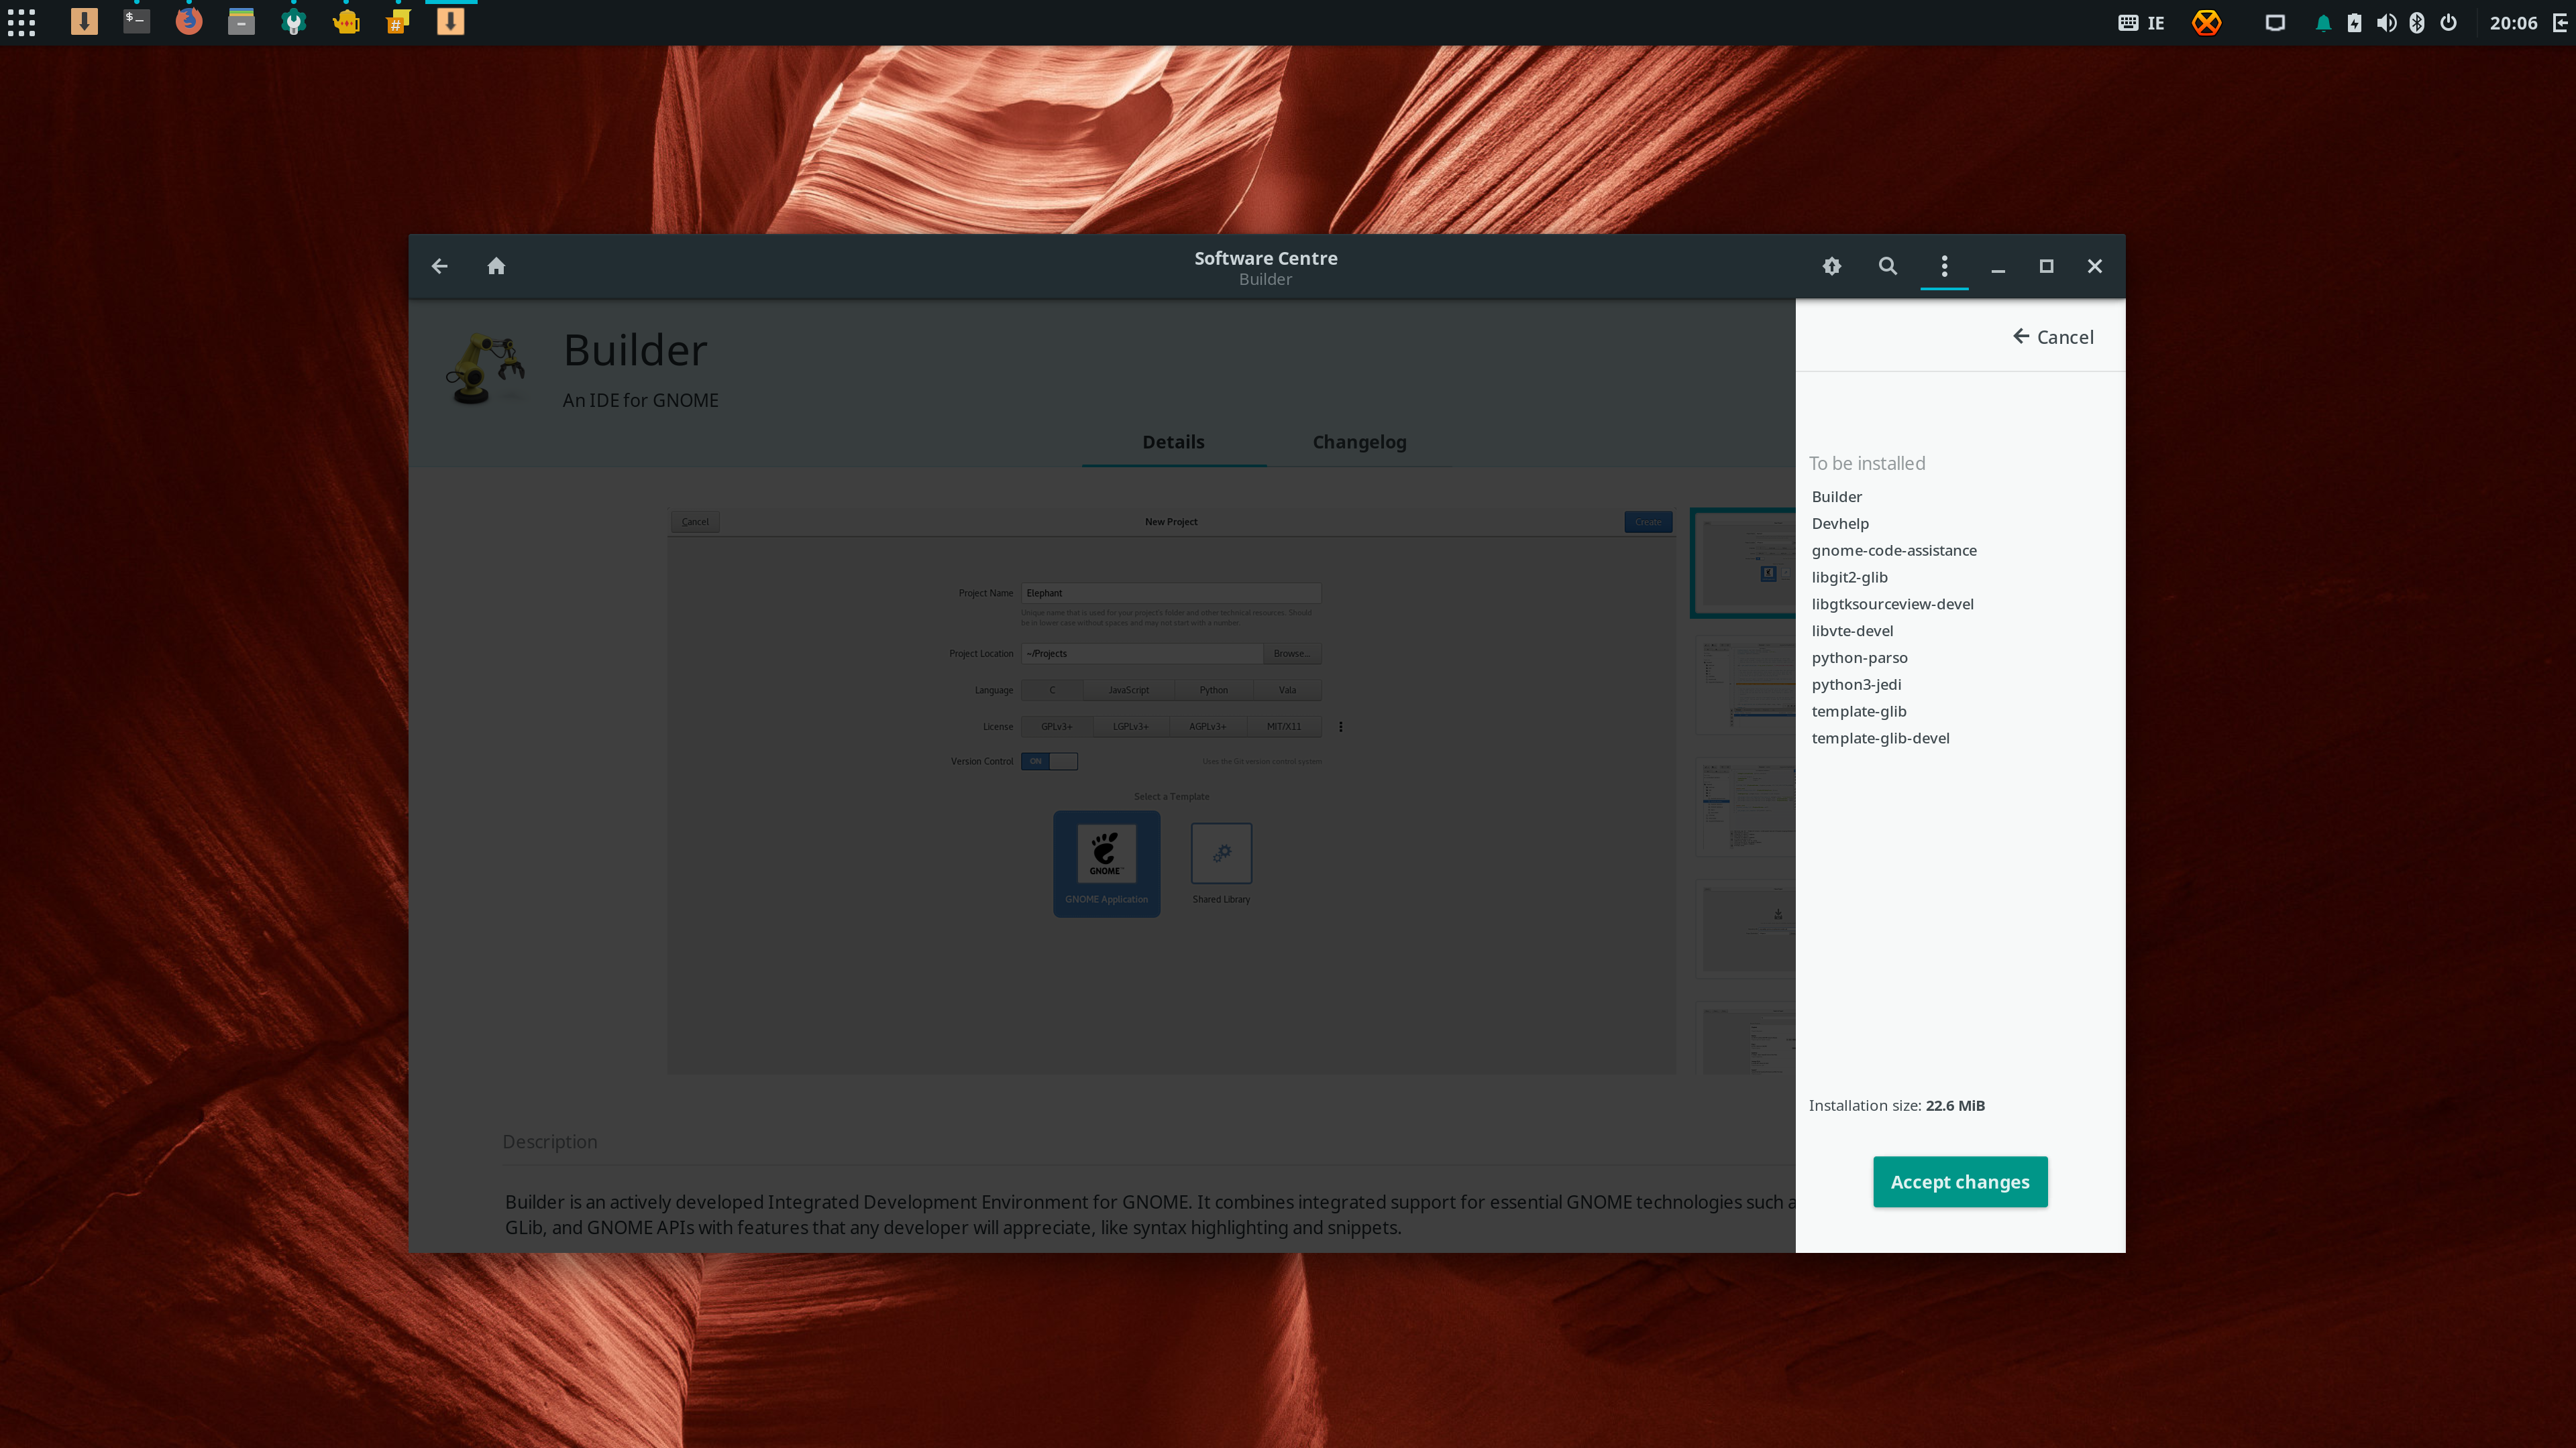Open the volume control
The image size is (2576, 1448).
tap(2386, 23)
